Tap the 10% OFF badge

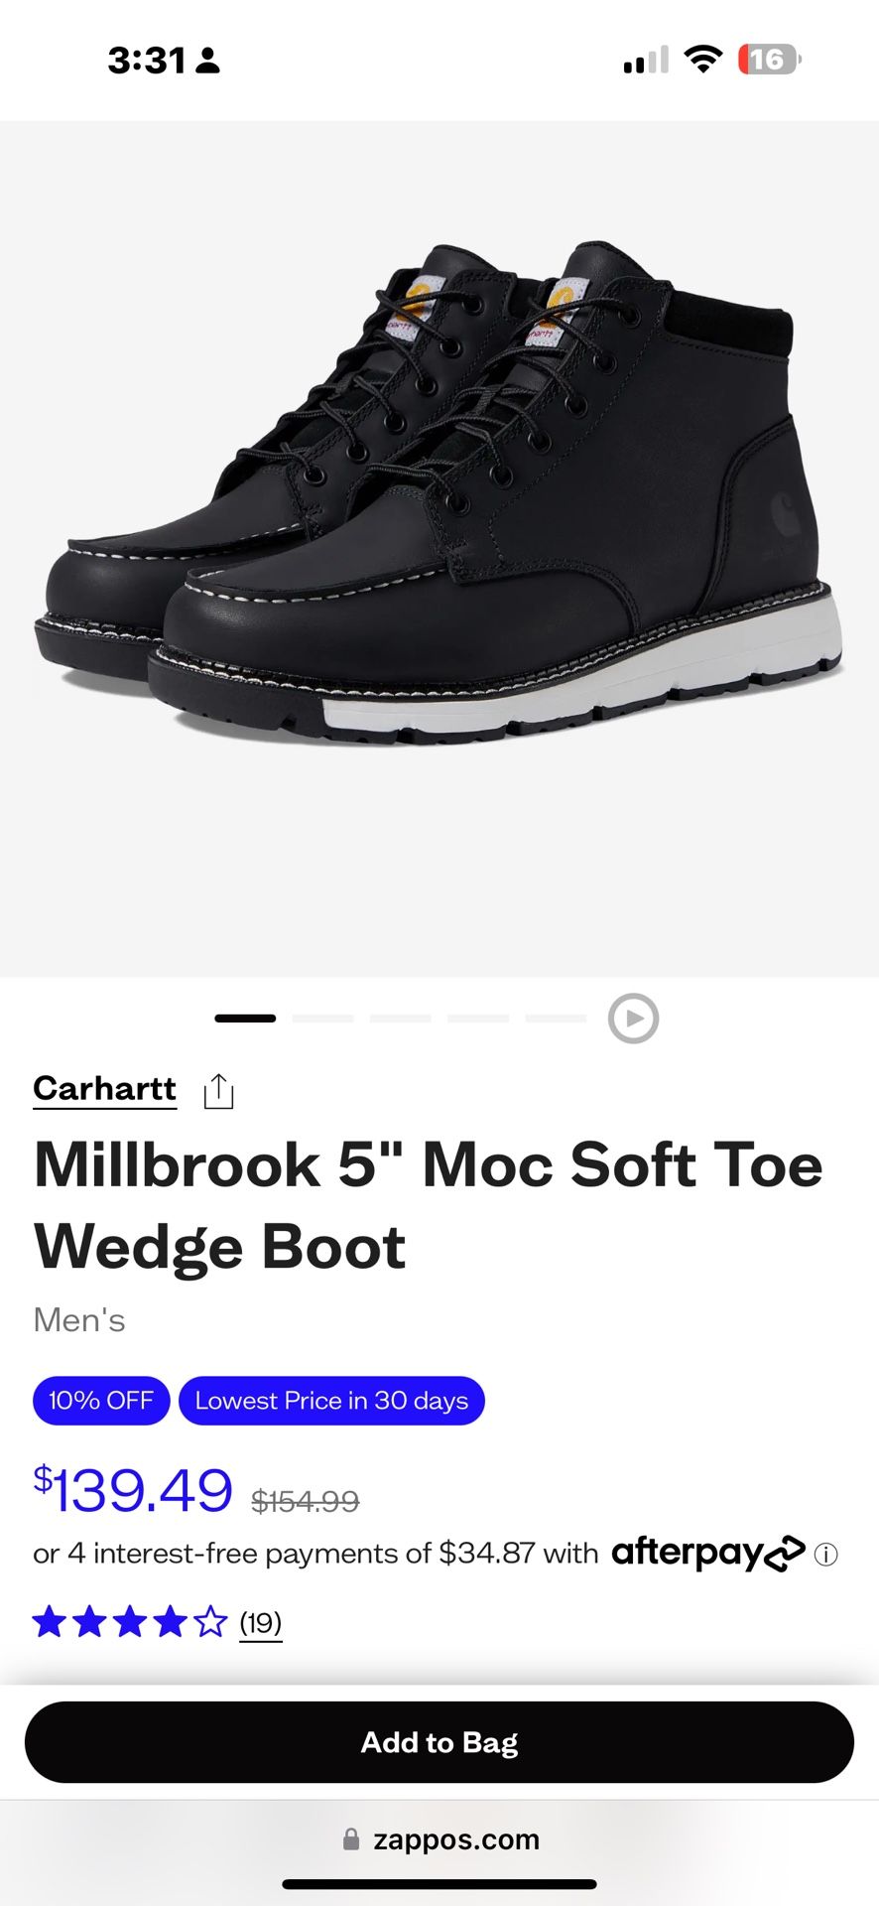click(100, 1401)
